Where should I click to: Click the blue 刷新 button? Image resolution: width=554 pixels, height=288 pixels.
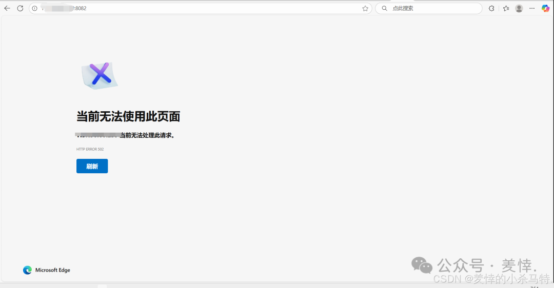point(92,166)
